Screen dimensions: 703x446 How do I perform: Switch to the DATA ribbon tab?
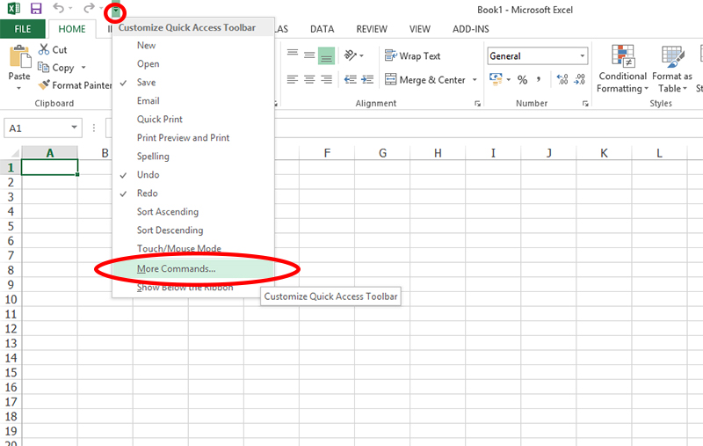point(322,29)
